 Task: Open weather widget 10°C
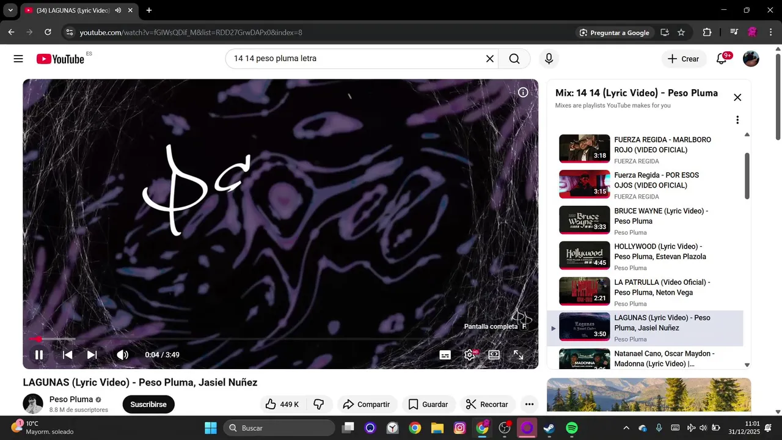coord(42,427)
